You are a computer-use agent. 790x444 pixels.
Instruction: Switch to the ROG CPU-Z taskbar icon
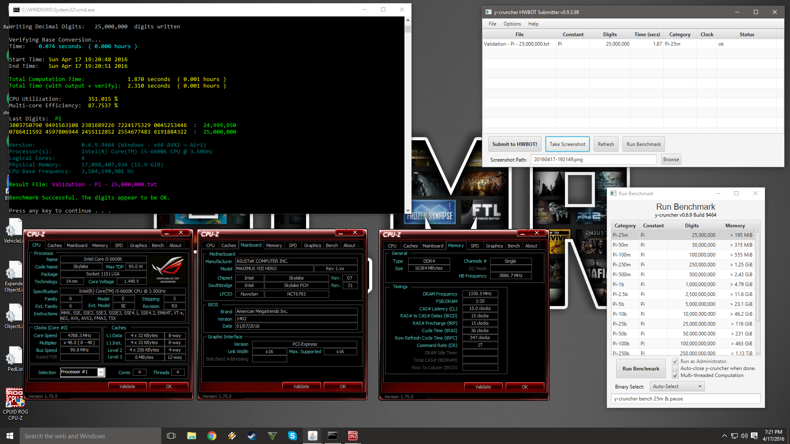(x=353, y=436)
